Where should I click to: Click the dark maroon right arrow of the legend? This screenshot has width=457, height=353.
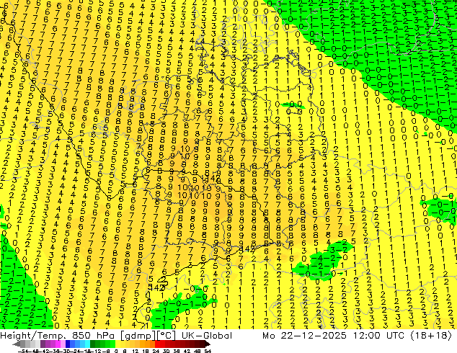click(208, 344)
